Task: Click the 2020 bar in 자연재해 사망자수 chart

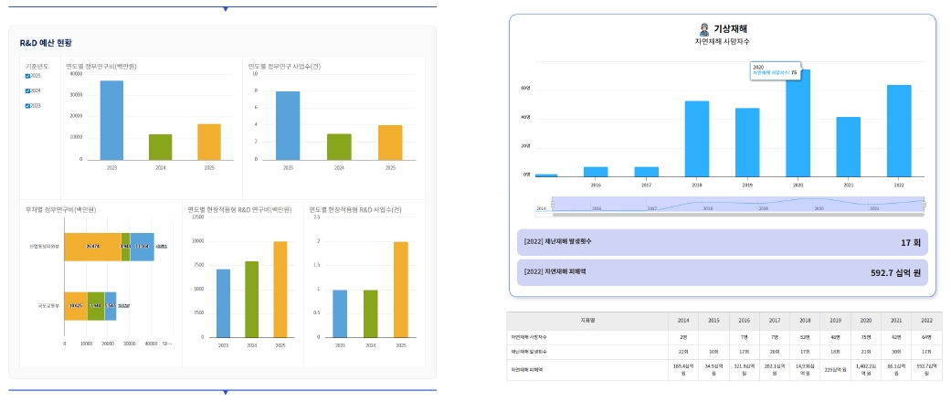Action: [798, 123]
